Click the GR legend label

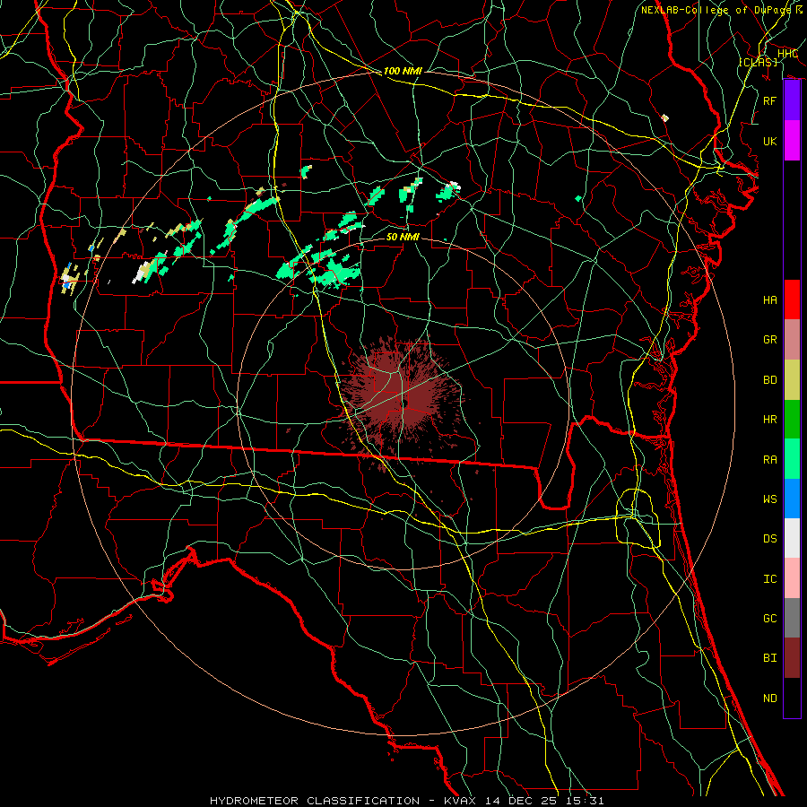click(x=769, y=340)
